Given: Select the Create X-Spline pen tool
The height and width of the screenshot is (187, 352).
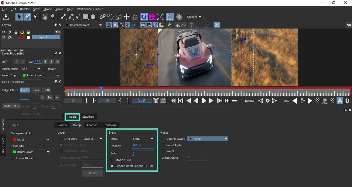Looking at the screenshot, I should pyautogui.click(x=63, y=17).
